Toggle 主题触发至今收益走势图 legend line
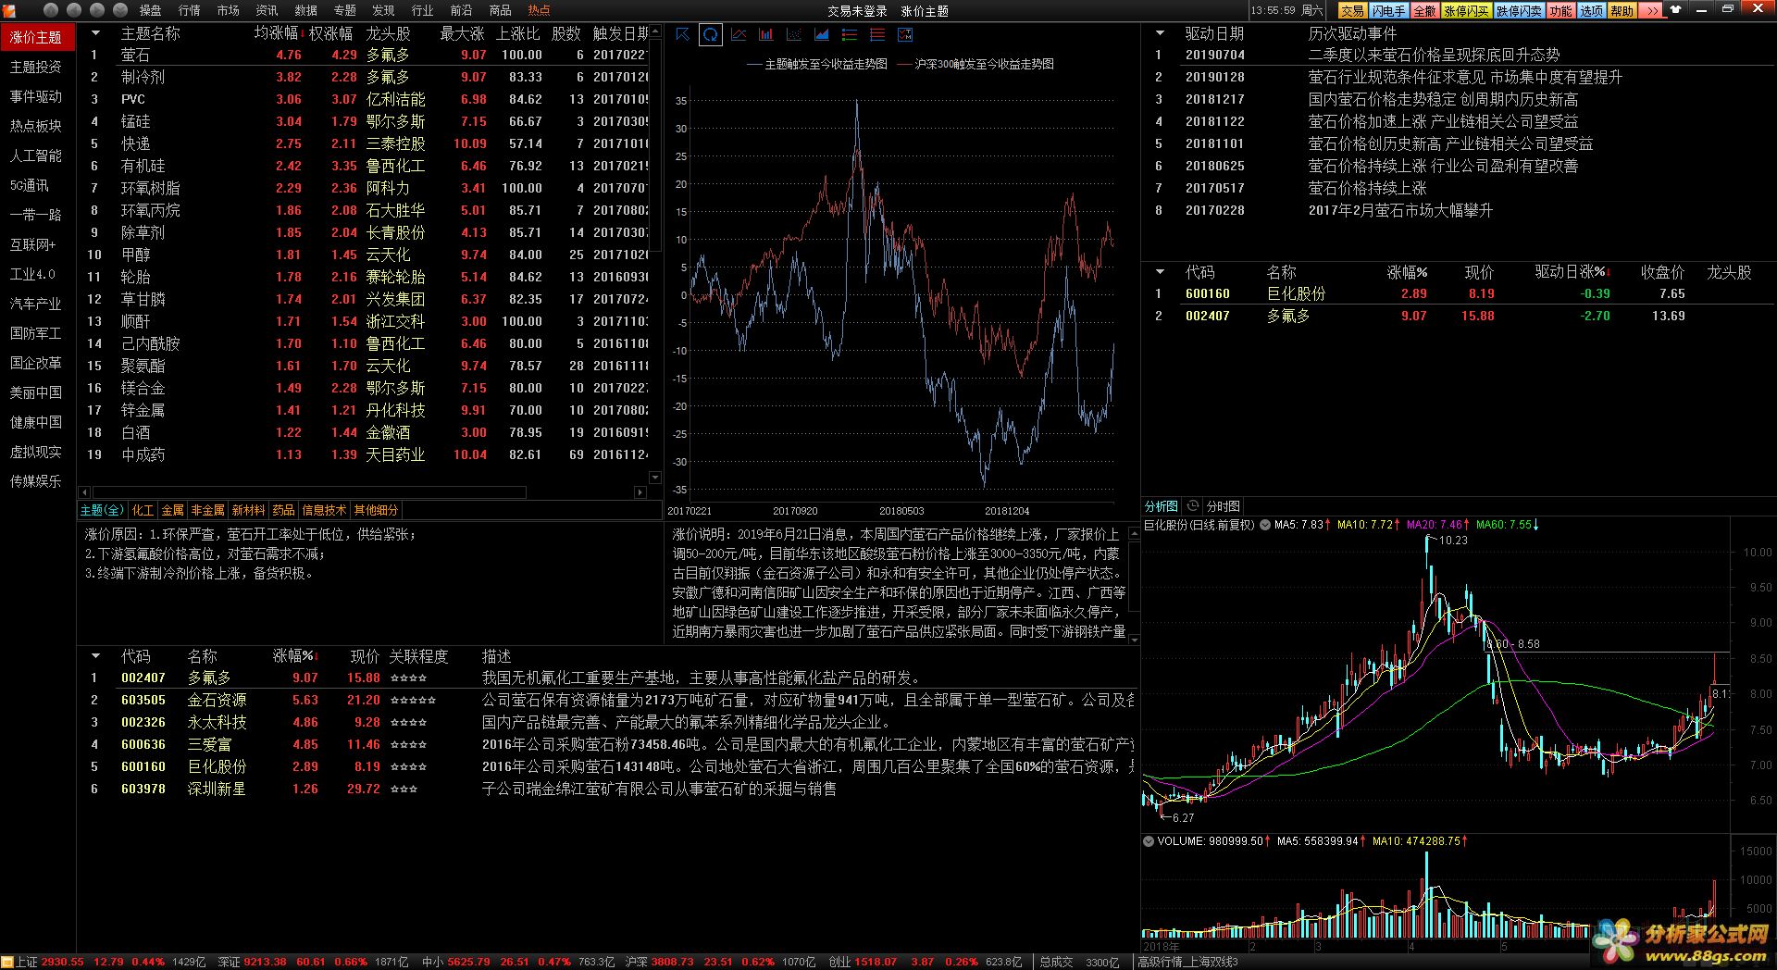1777x970 pixels. (x=816, y=64)
